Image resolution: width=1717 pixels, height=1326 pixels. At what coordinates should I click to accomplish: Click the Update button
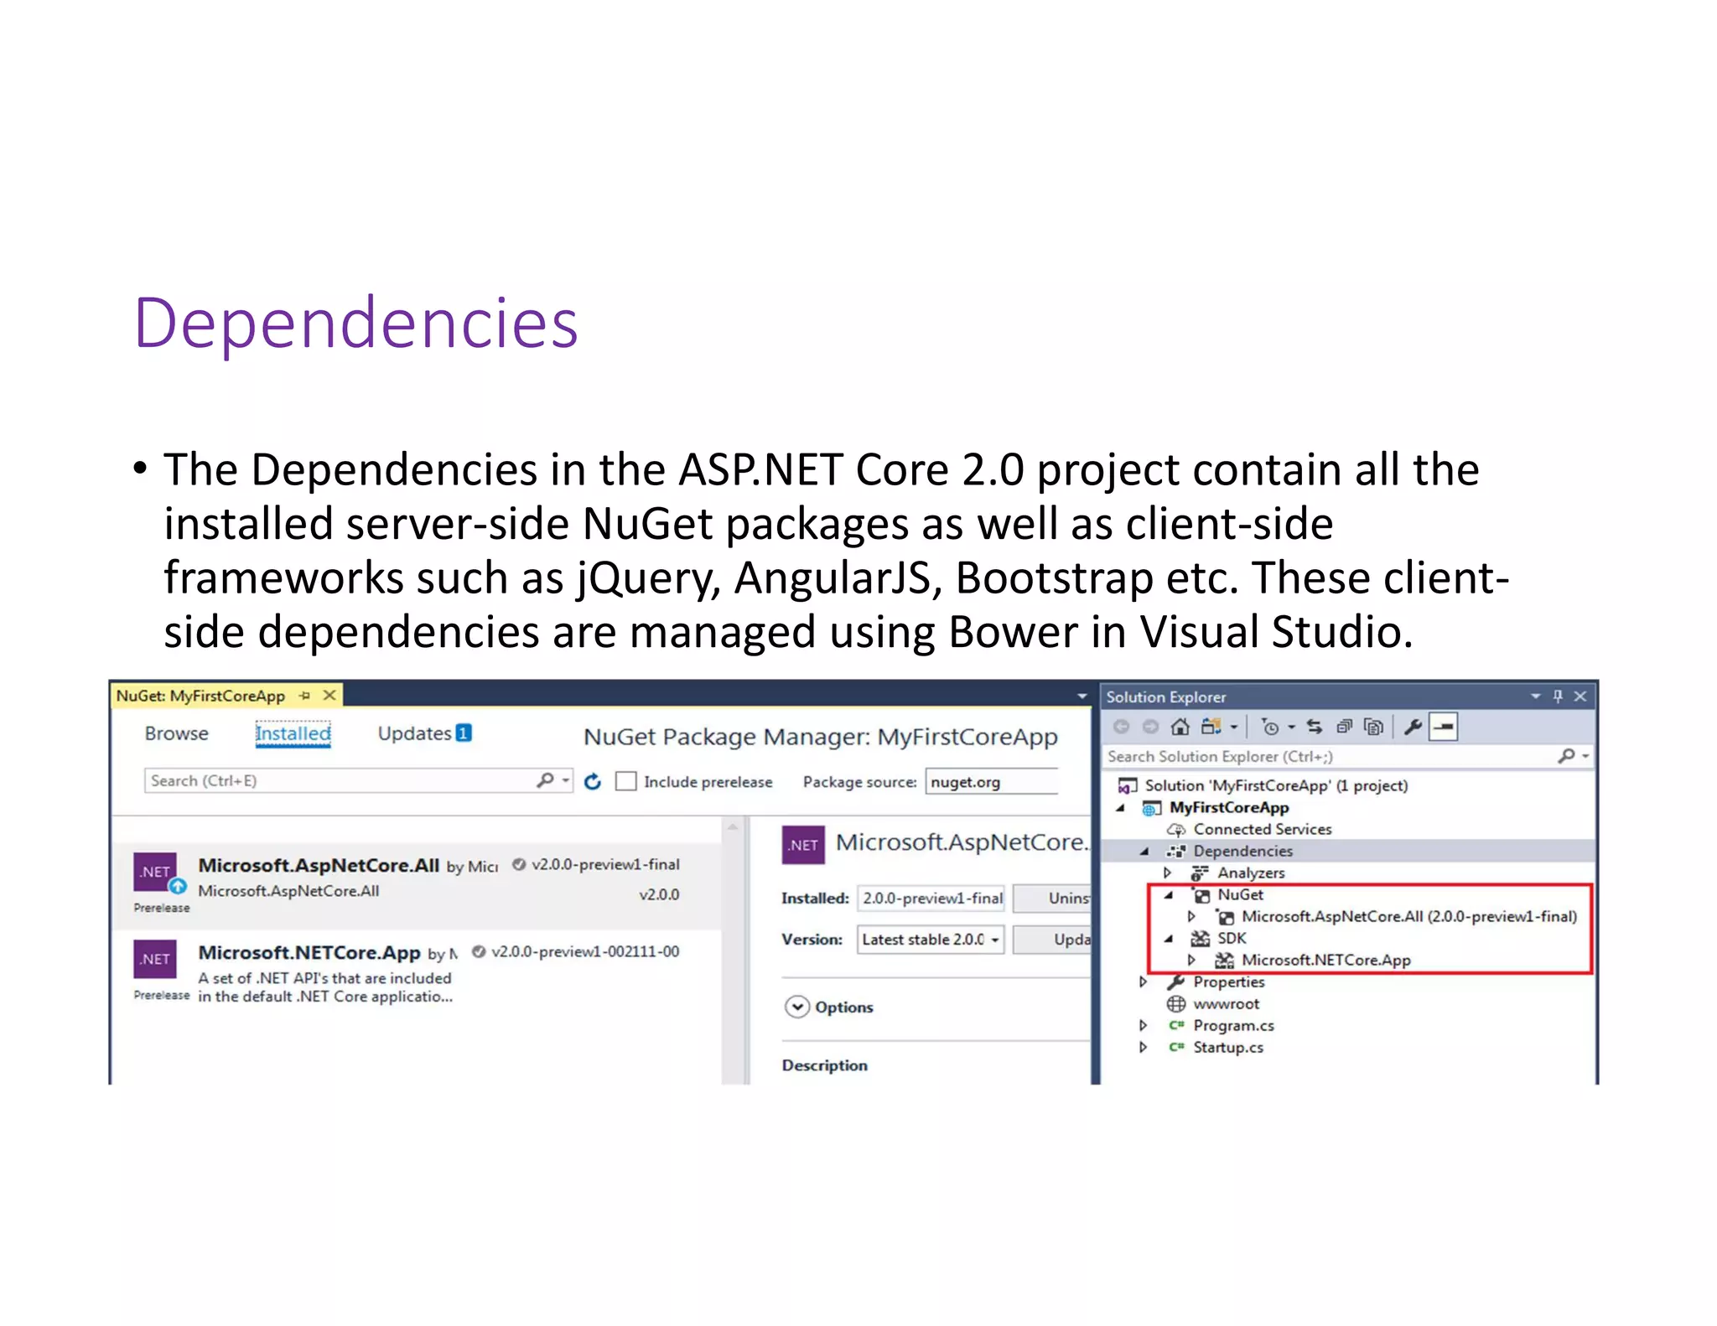pyautogui.click(x=1052, y=940)
